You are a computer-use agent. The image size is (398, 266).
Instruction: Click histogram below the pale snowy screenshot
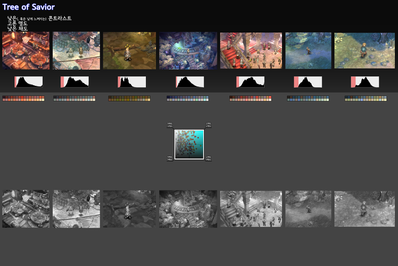coord(74,82)
